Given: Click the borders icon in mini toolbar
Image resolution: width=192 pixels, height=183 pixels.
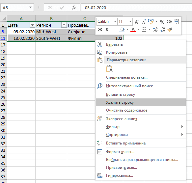Looking at the screenshot, I should click(x=144, y=30).
